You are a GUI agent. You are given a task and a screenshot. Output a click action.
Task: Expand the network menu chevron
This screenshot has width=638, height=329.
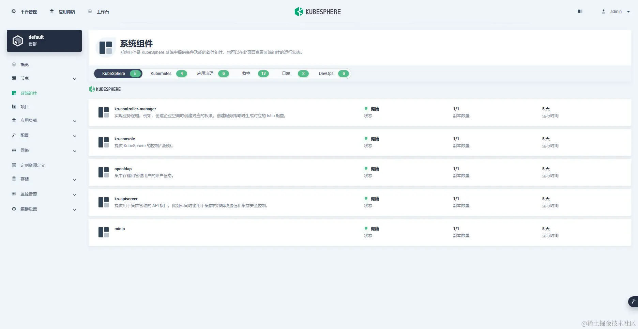(x=75, y=151)
